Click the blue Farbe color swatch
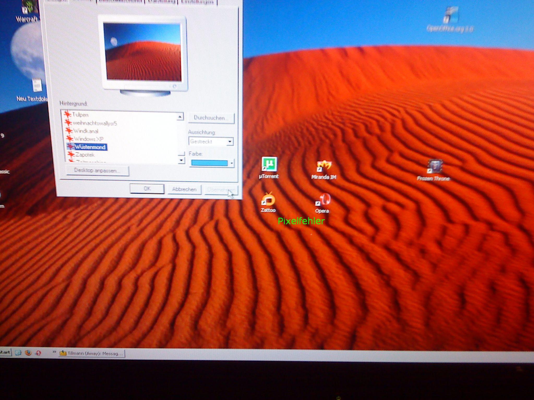Image resolution: width=534 pixels, height=400 pixels. coord(209,163)
